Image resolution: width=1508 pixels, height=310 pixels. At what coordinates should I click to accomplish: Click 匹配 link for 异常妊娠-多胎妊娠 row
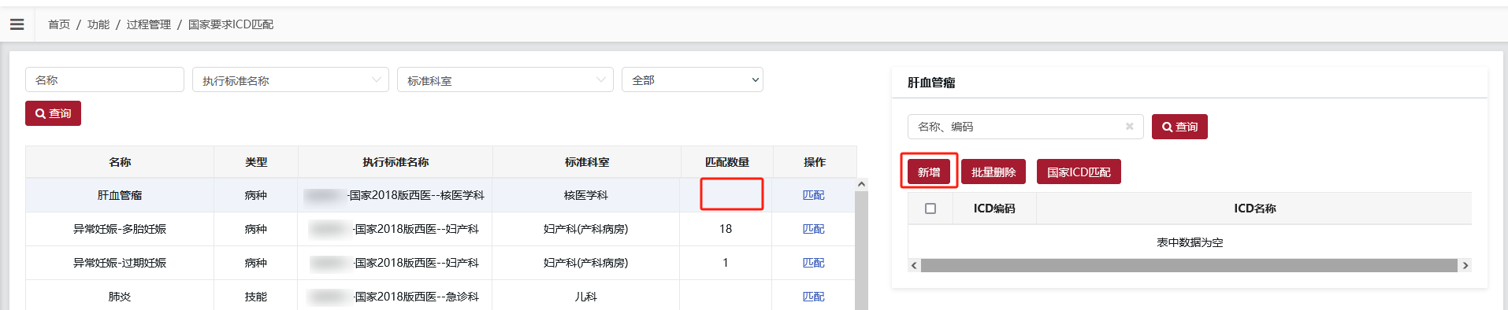tap(814, 229)
